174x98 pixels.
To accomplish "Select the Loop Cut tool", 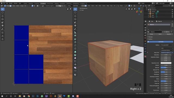I will 75,45.
